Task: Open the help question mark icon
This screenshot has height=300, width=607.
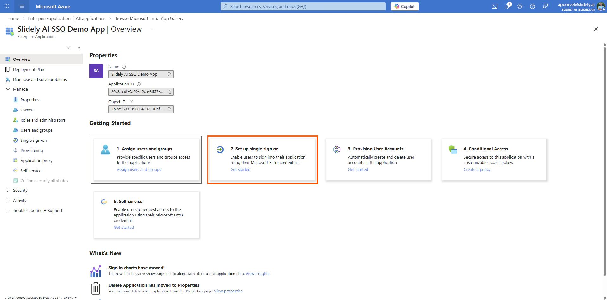Action: tap(533, 6)
